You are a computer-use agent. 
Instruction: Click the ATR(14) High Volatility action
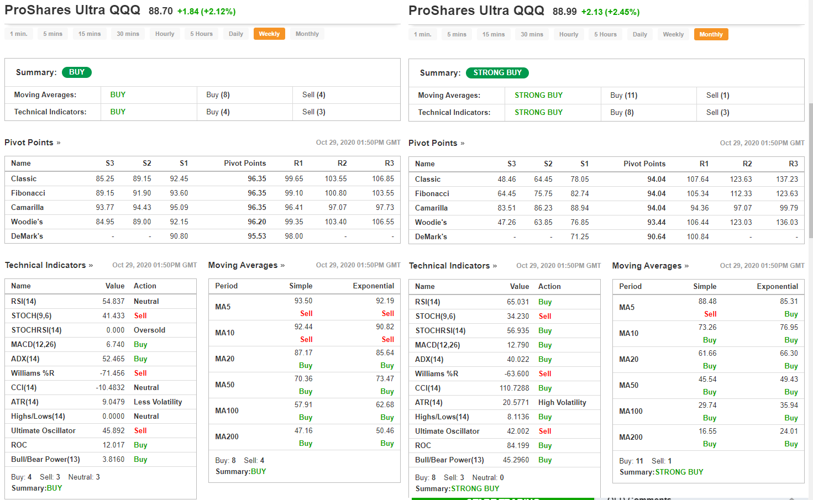(562, 403)
